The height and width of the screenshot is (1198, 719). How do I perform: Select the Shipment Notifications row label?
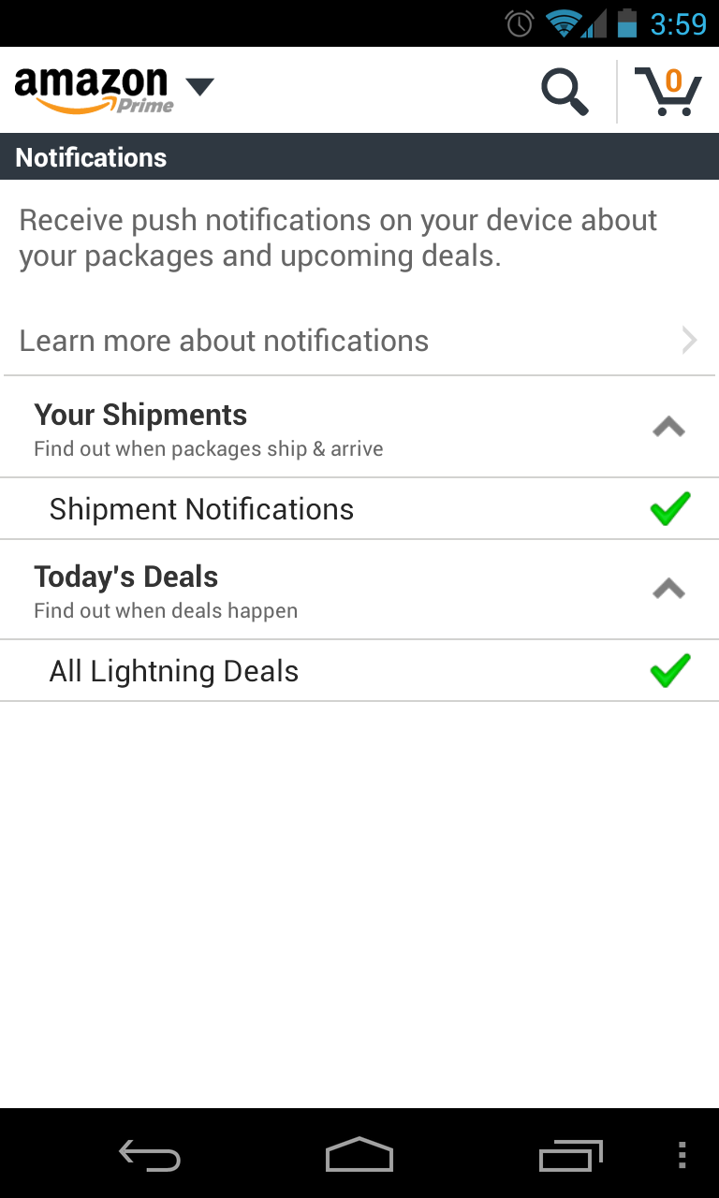(x=201, y=509)
